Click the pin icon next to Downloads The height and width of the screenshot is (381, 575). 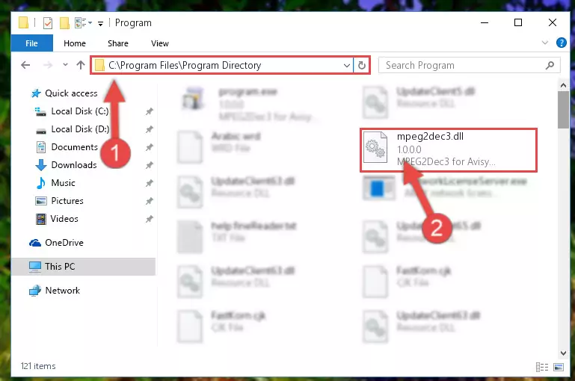(x=149, y=165)
